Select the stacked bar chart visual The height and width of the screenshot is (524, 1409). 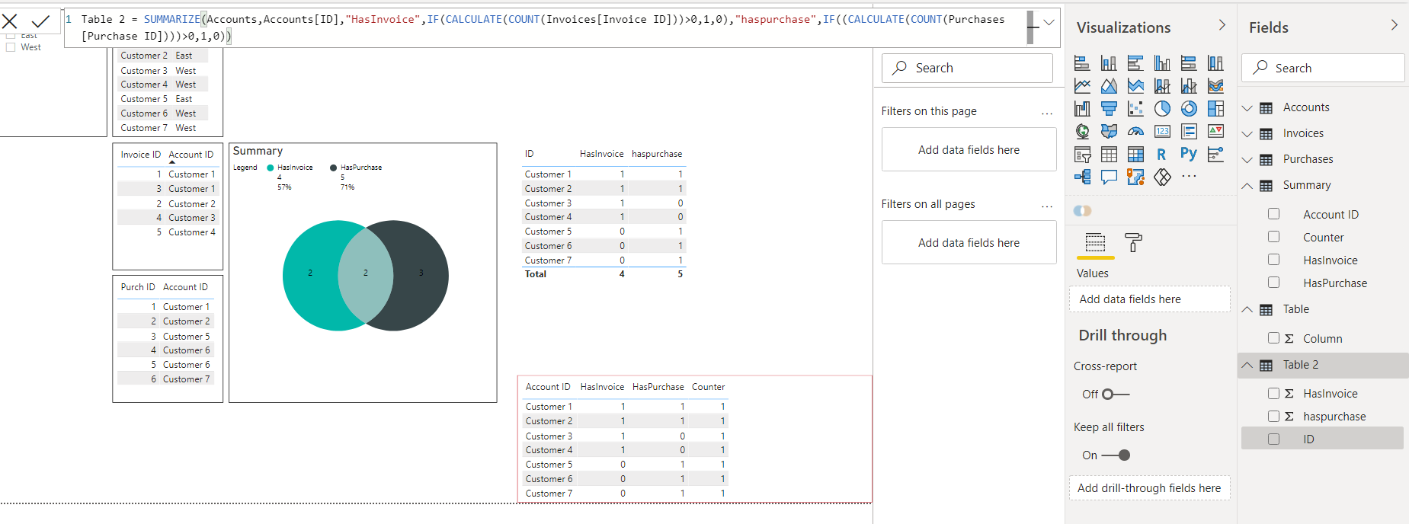[x=1082, y=63]
